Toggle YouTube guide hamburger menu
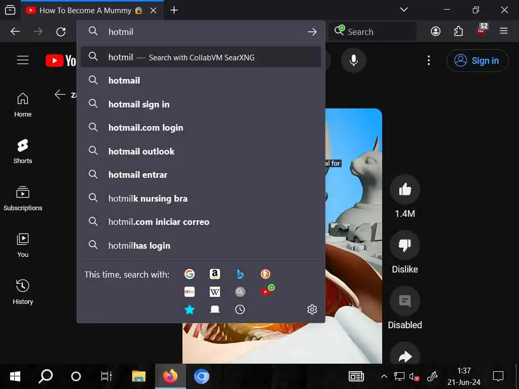Viewport: 519px width, 389px height. 23,60
